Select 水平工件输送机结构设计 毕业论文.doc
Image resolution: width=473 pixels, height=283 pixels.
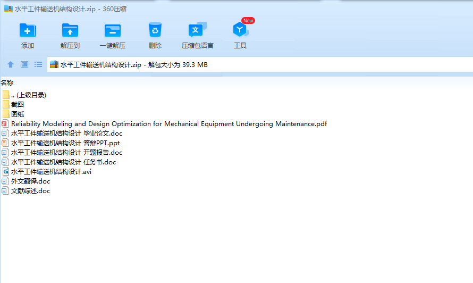coord(66,133)
